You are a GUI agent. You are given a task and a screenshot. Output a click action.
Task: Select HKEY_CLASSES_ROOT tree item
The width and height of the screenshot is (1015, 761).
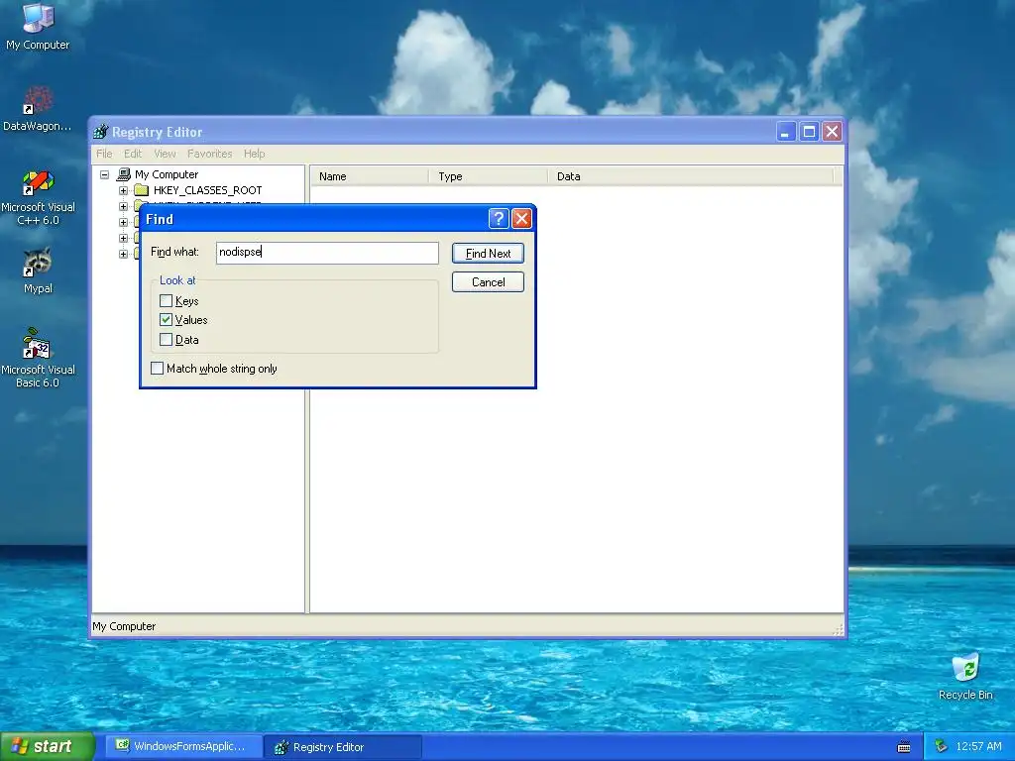coord(208,190)
